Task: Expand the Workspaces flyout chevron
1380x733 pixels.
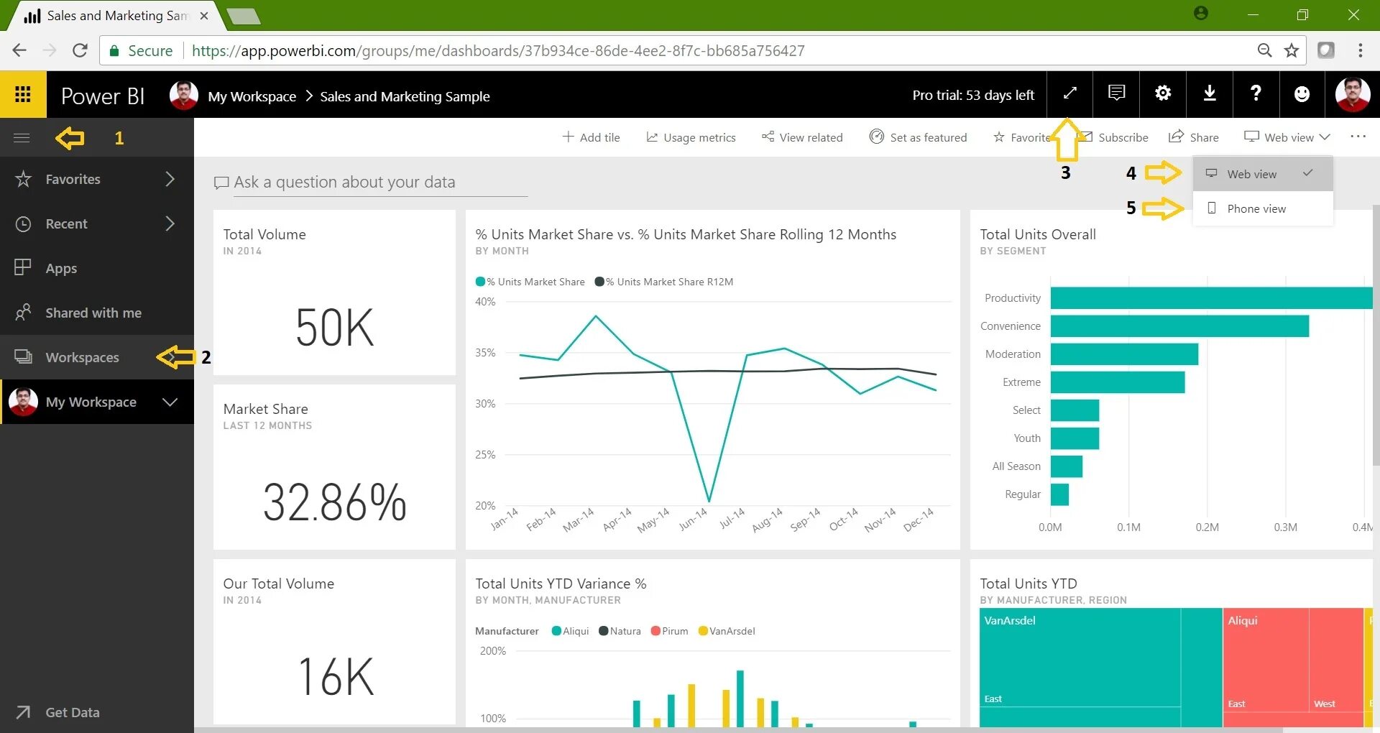Action: [x=170, y=356]
